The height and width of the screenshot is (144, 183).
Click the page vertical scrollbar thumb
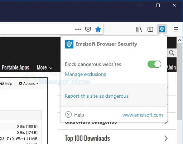(179, 81)
